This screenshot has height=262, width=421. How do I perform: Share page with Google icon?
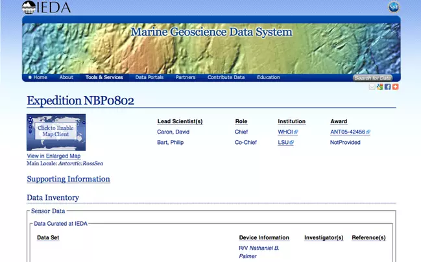tap(379, 87)
